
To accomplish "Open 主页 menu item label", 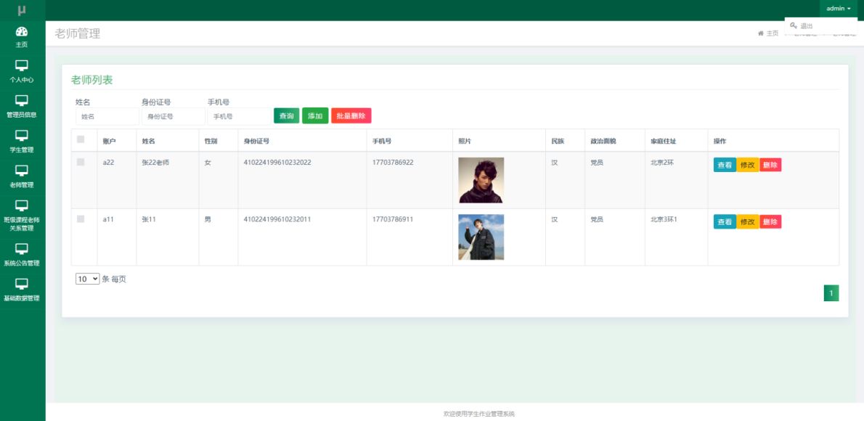I will pos(22,44).
